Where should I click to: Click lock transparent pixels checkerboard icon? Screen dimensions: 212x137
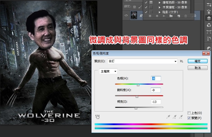coord(135,7)
